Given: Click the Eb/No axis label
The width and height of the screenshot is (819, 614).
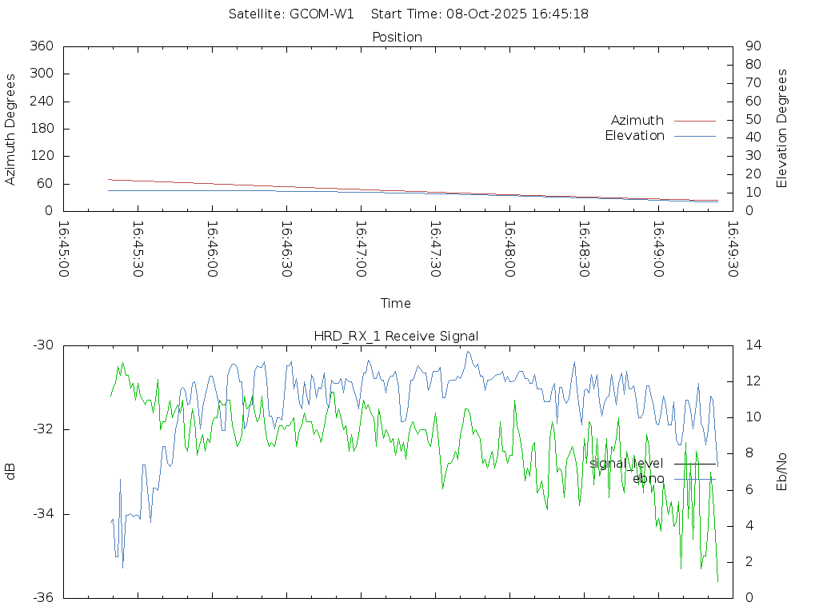Looking at the screenshot, I should pyautogui.click(x=782, y=472).
